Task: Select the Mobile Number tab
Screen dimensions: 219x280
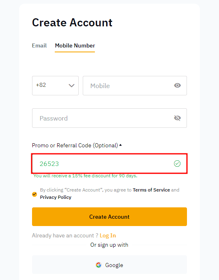Action: [x=75, y=46]
